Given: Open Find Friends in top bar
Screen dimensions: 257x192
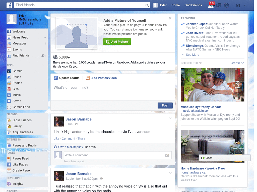Looking at the screenshot, I should point(193,5).
